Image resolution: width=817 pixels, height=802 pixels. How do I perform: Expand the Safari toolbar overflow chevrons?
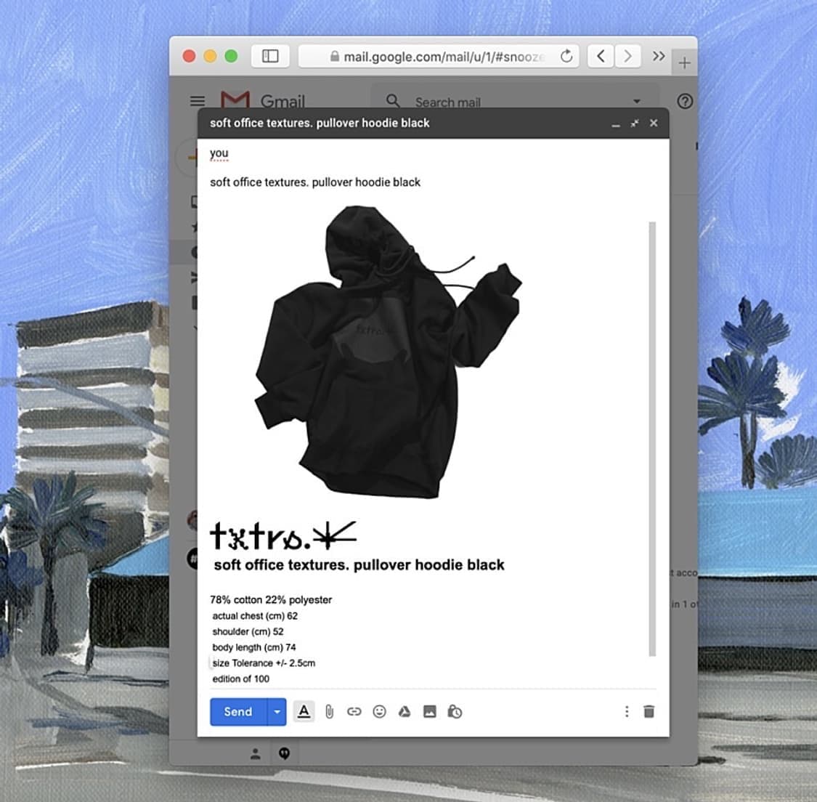click(x=659, y=56)
